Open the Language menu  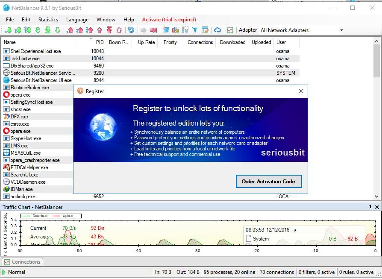click(77, 20)
